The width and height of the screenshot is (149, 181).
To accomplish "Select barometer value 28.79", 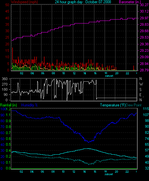I will (144, 70).
